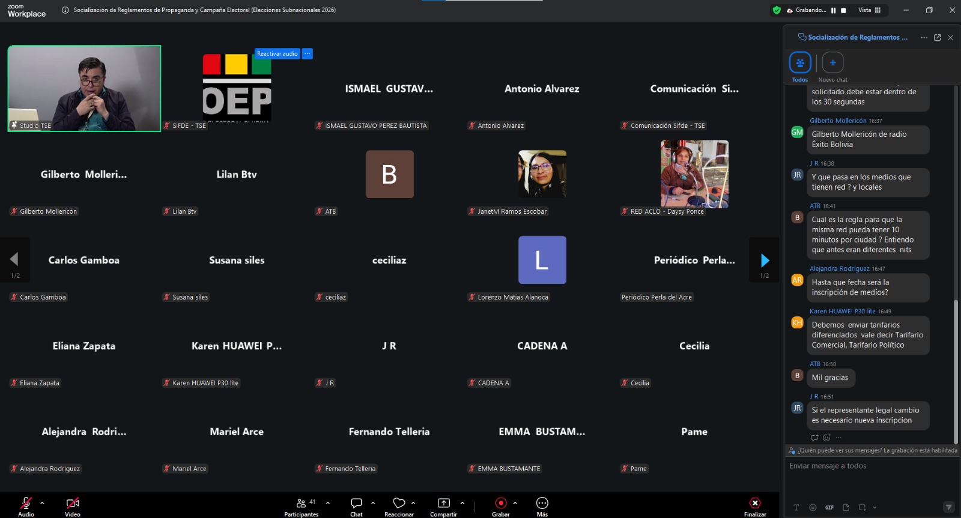Open the emoji picker in chat composer
The height and width of the screenshot is (518, 961).
coord(813,507)
